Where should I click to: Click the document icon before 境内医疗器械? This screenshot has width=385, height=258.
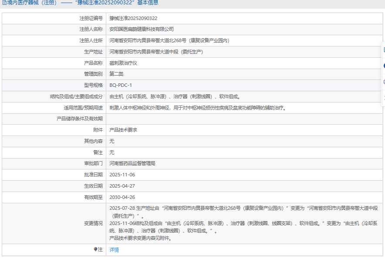coord(4,3)
